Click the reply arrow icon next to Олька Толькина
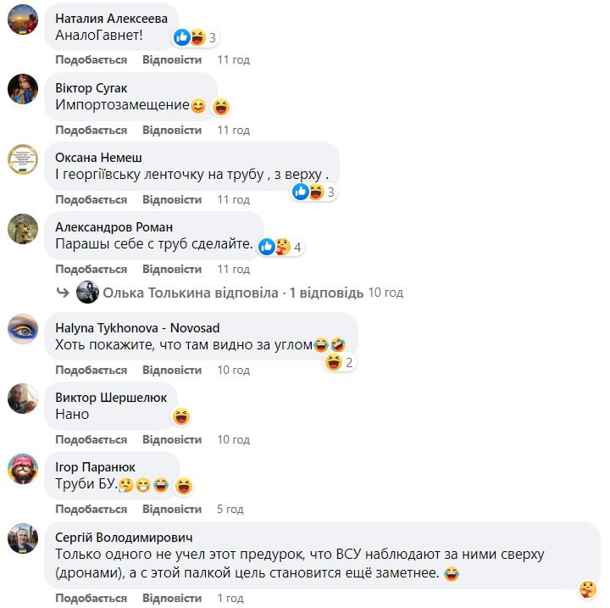610x608 pixels. tap(63, 292)
